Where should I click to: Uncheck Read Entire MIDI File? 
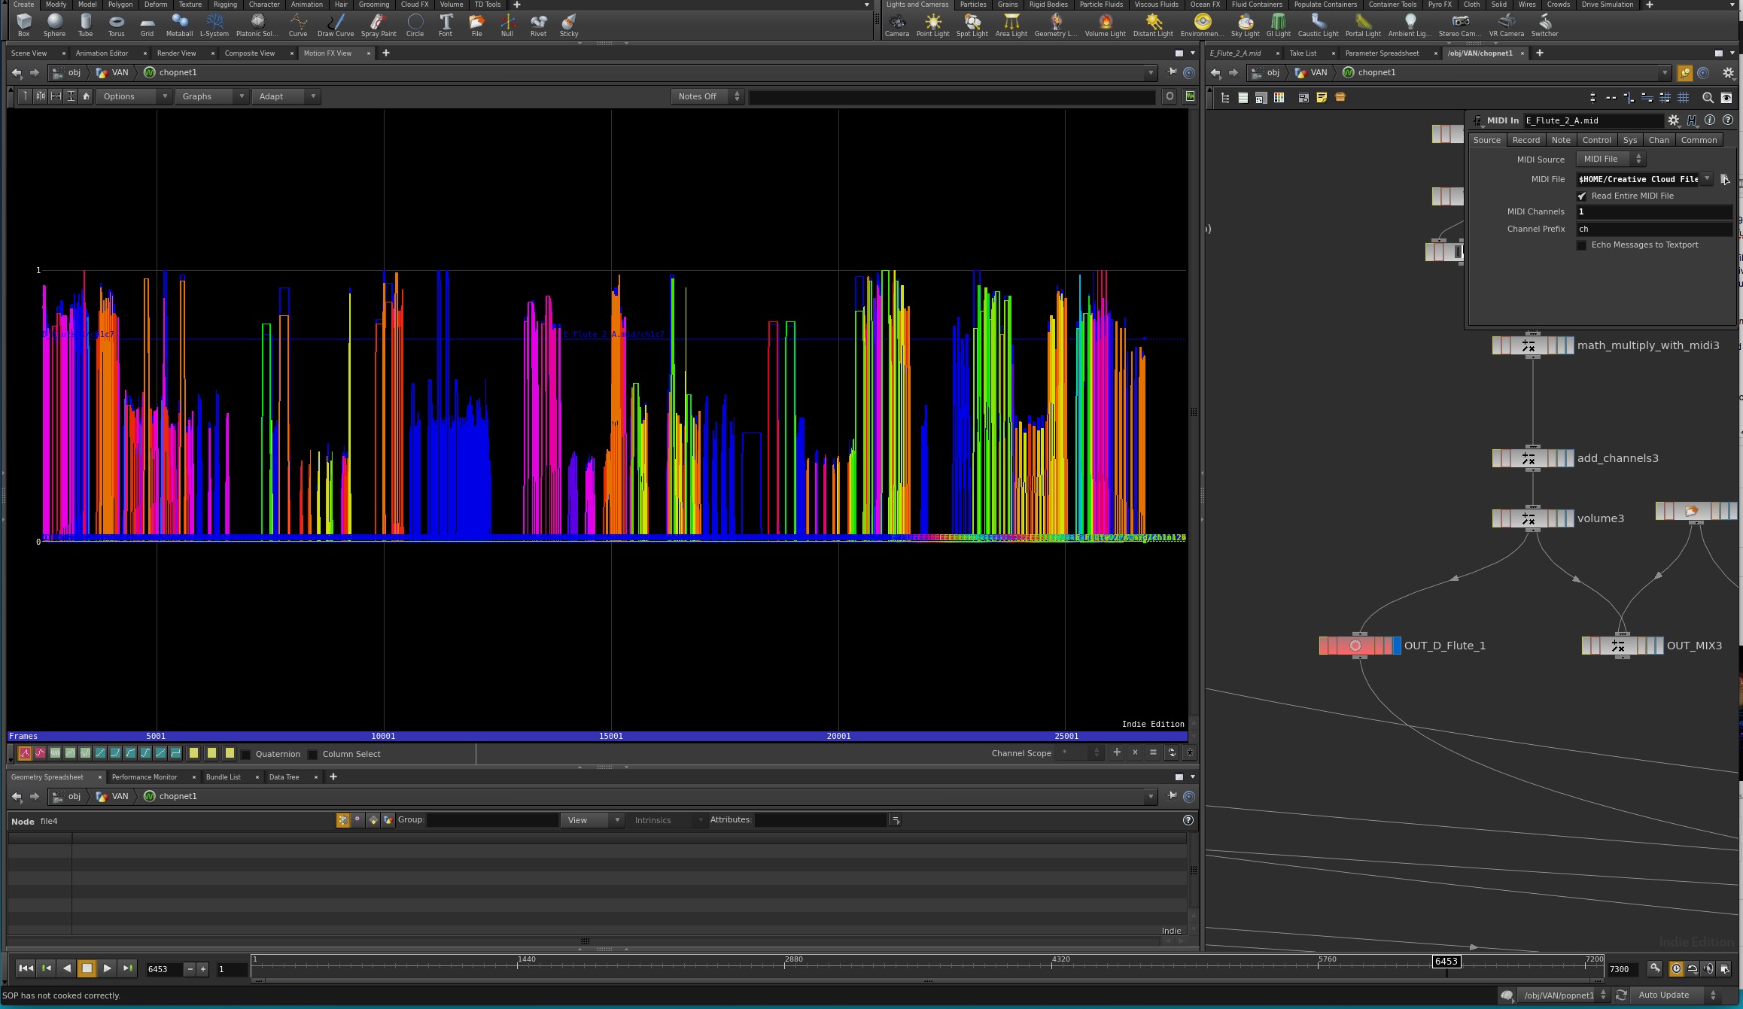coord(1582,196)
